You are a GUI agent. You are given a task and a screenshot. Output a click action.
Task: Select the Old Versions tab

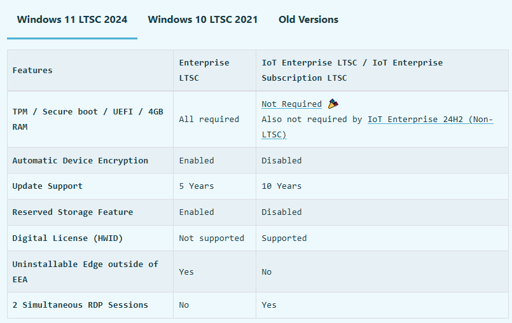click(308, 20)
